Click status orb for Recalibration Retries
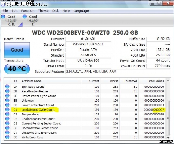Viewport: 174px width, 144px height. point(7,91)
